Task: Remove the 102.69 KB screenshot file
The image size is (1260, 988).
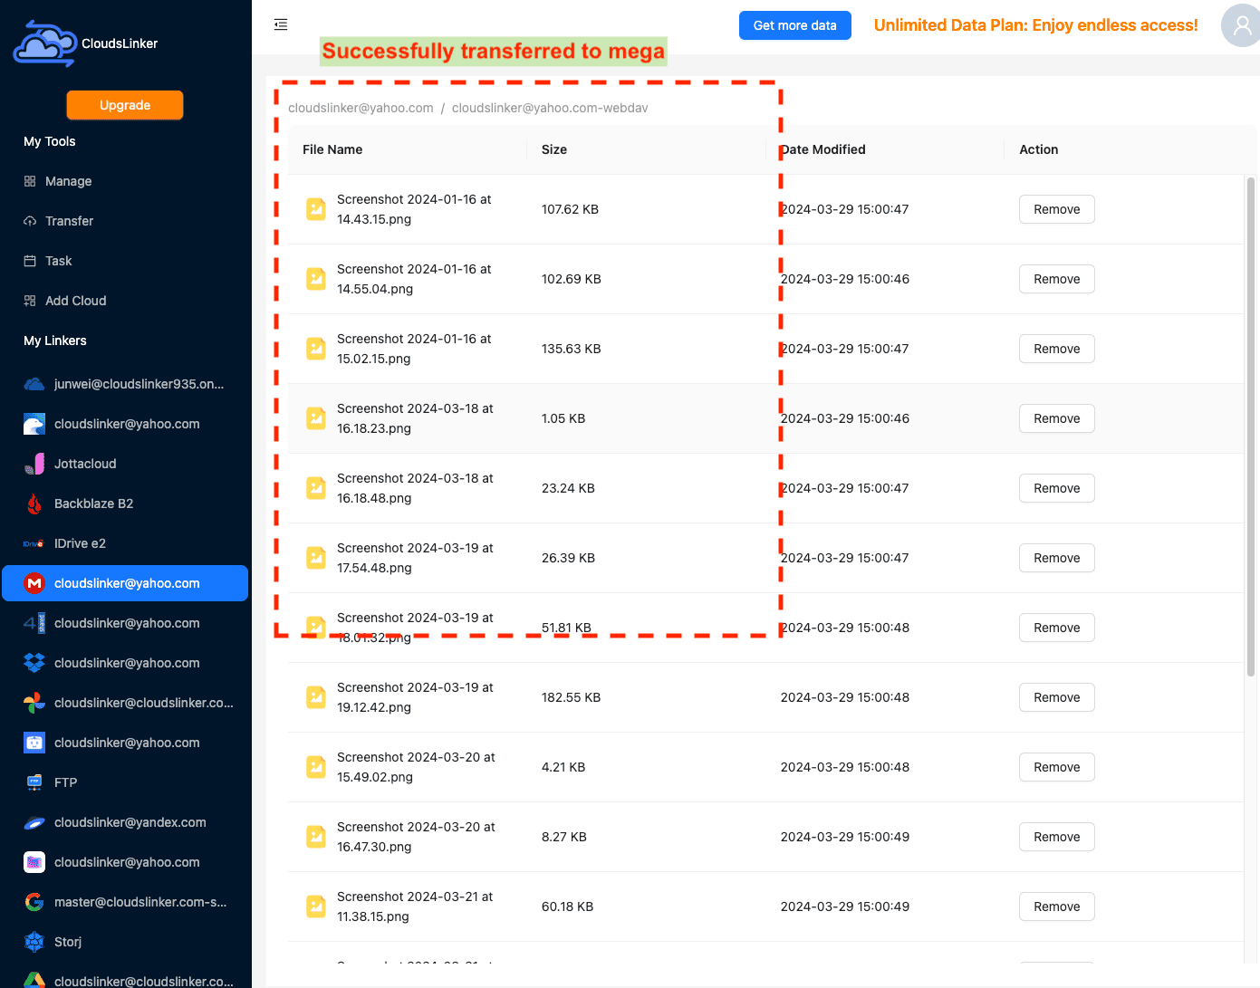Action: point(1057,279)
